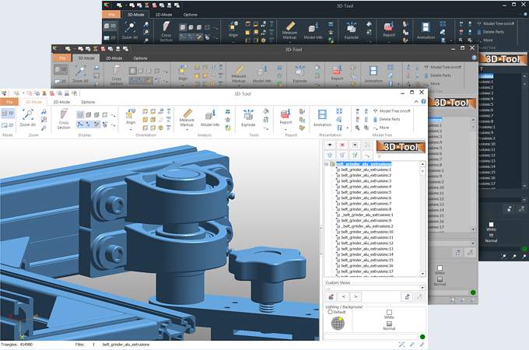Select the Default lighting radio button
Viewport: 529px width, 350px height.
(x=331, y=312)
